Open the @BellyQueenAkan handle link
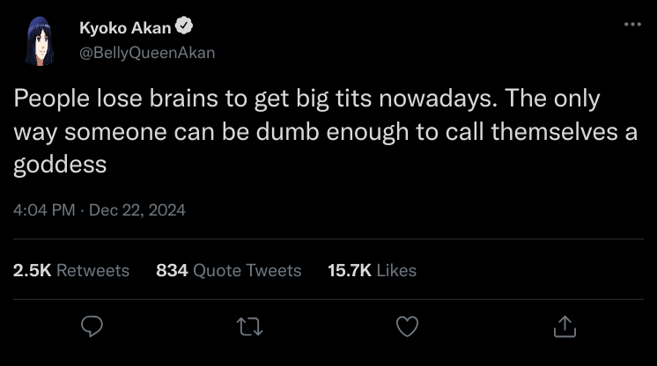Viewport: 657px width, 366px height. (x=146, y=52)
